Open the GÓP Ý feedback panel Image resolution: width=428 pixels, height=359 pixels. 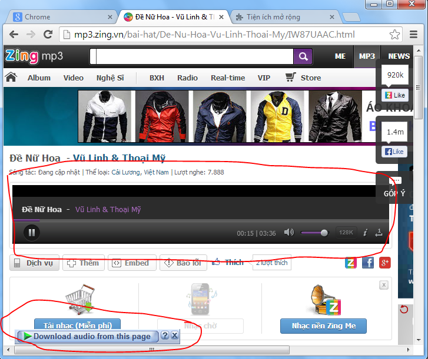click(x=394, y=187)
